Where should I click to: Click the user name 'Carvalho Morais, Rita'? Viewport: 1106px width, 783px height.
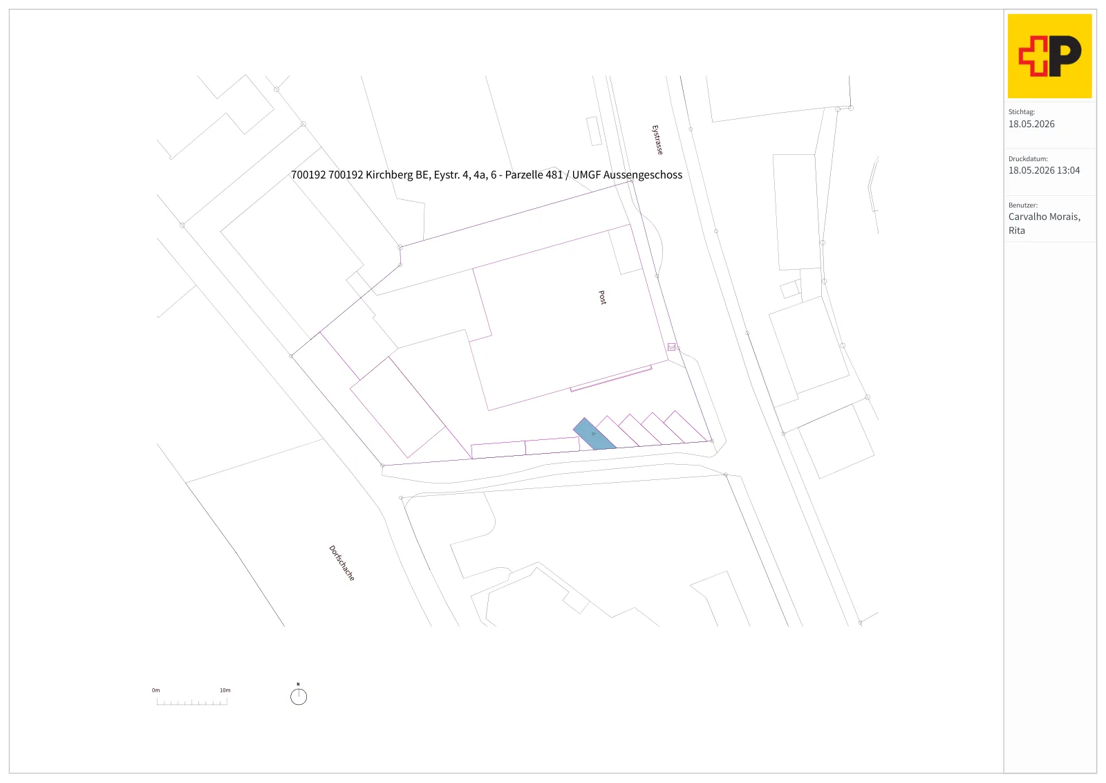pos(1044,223)
